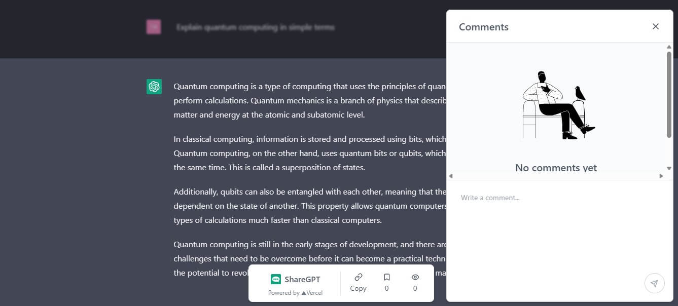Click the ShareGPT title text
678x306 pixels.
tap(302, 279)
